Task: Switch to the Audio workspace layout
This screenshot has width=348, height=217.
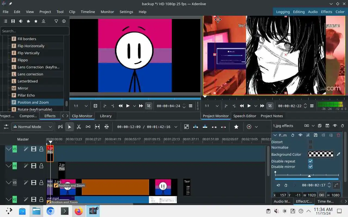Action: [x=313, y=12]
